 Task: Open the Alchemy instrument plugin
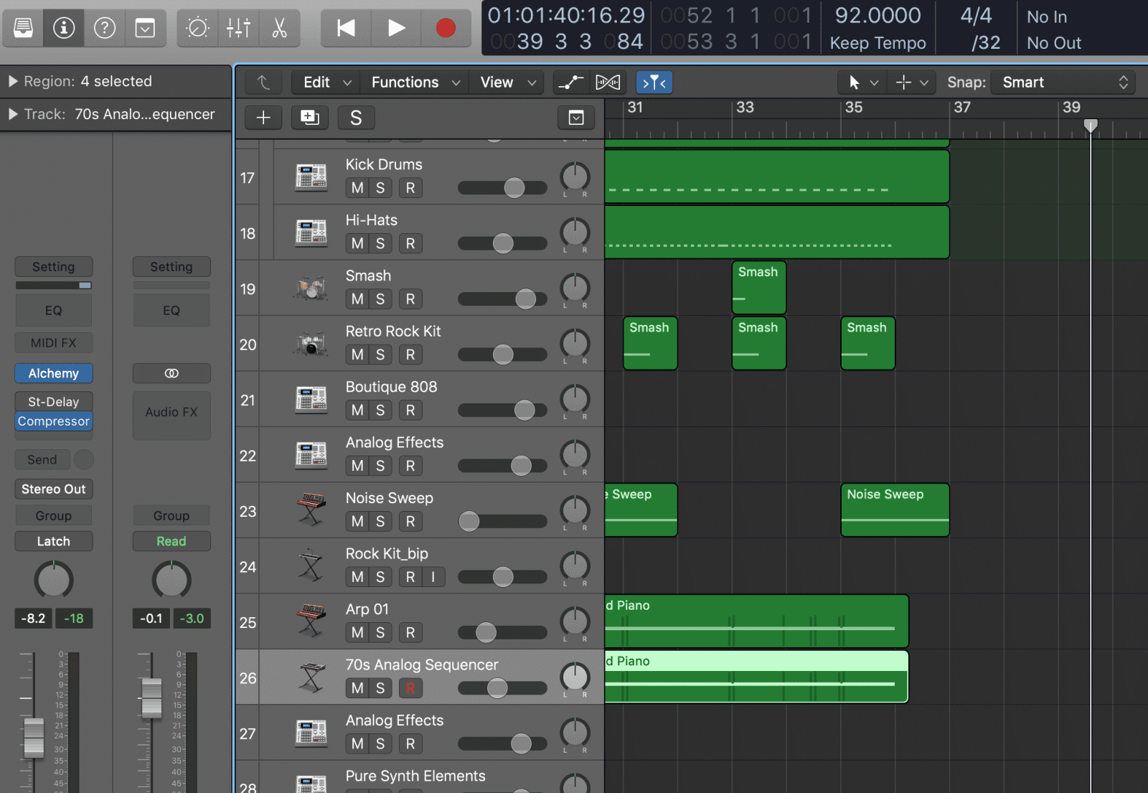(x=54, y=373)
